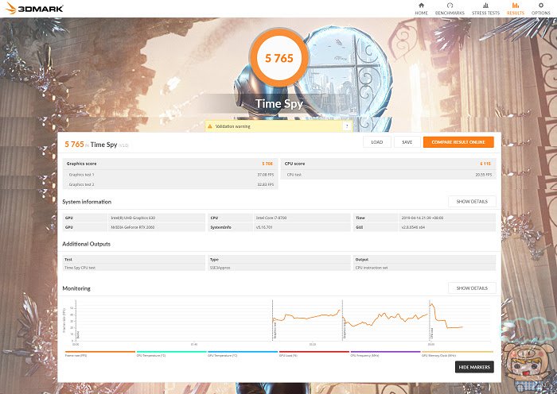Viewport: 557px width, 394px height.
Task: Open the Options tab
Action: point(540,9)
